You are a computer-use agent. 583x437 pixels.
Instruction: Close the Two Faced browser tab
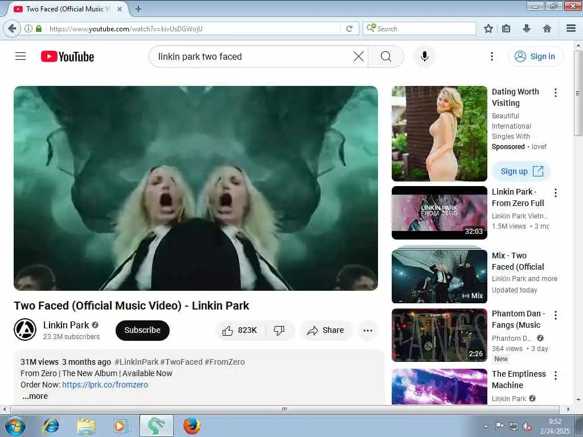click(120, 9)
